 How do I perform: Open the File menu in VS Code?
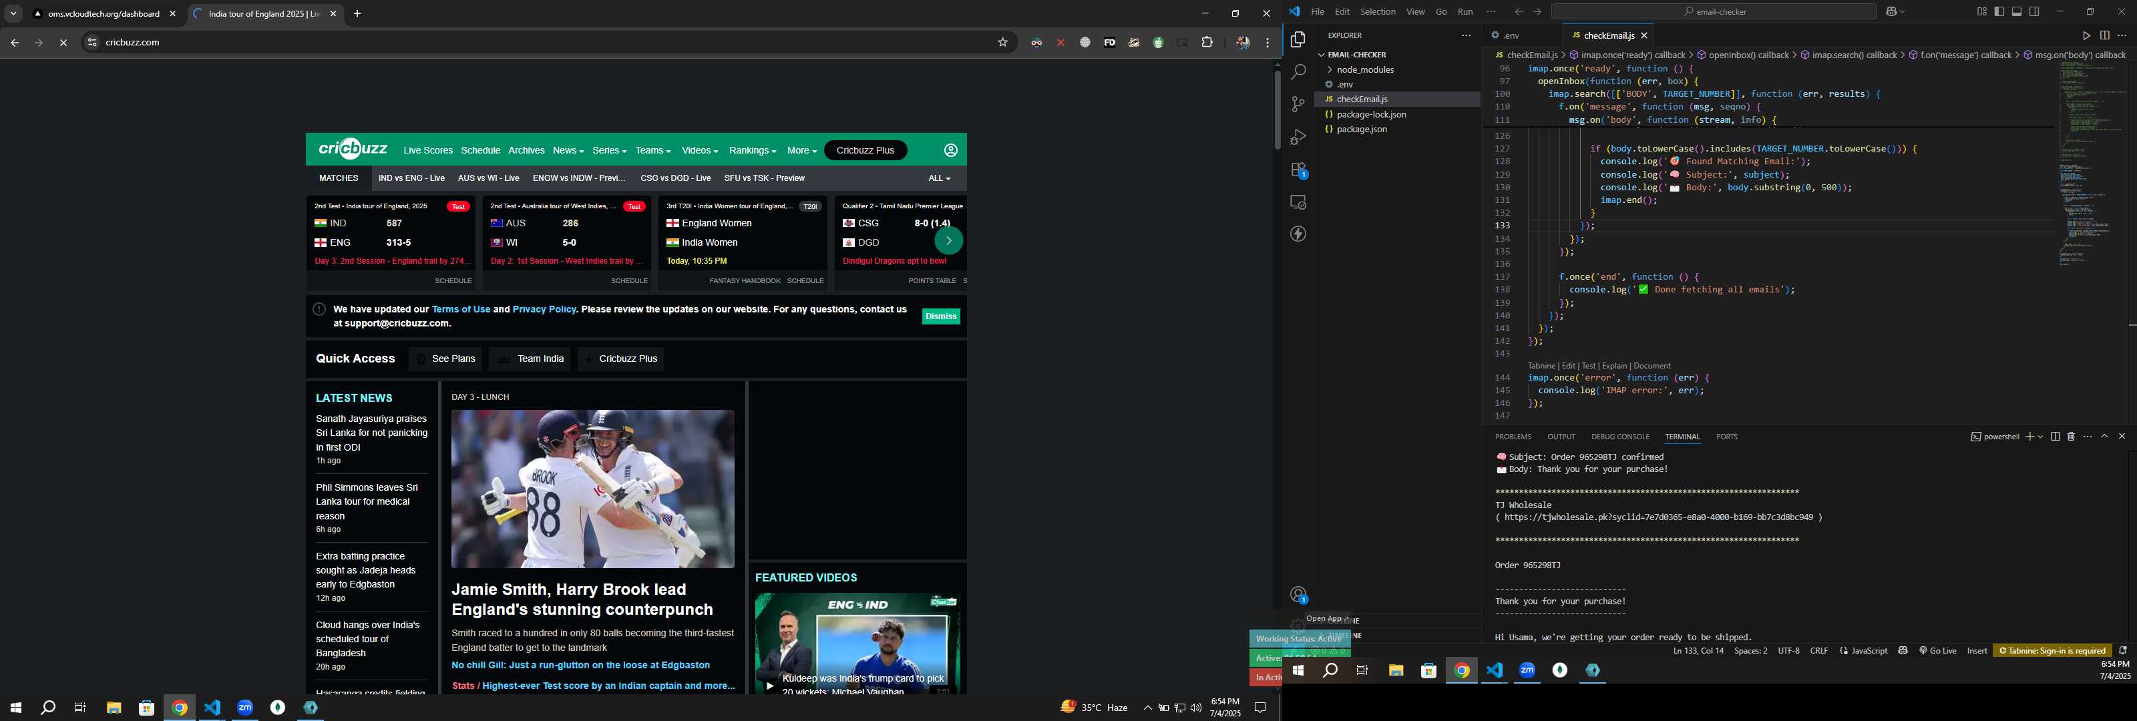(1318, 11)
